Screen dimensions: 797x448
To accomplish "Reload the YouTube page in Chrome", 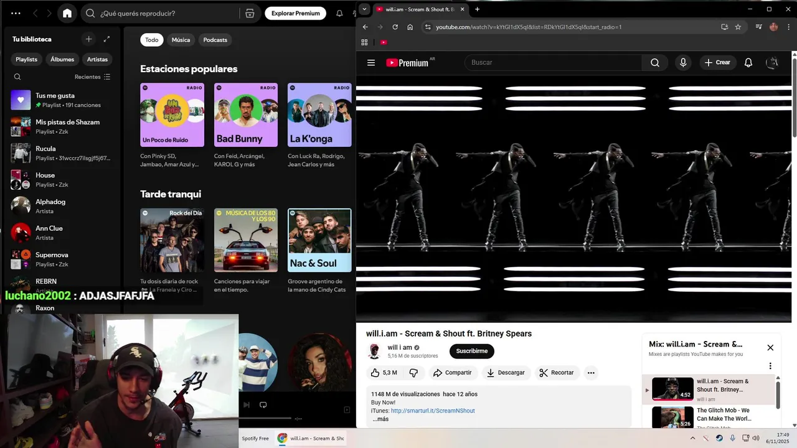I will [x=395, y=27].
